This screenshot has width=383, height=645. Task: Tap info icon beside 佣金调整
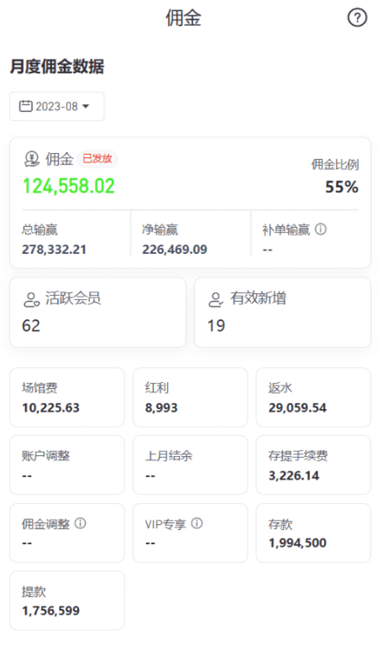[80, 524]
